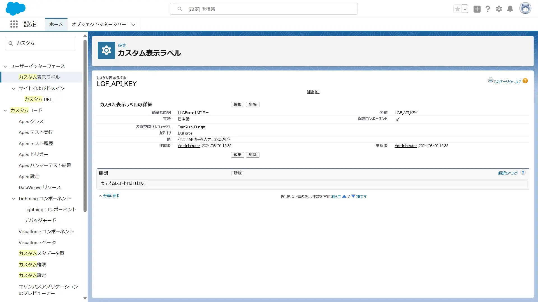Switch to the ホーム tab

pos(56,24)
